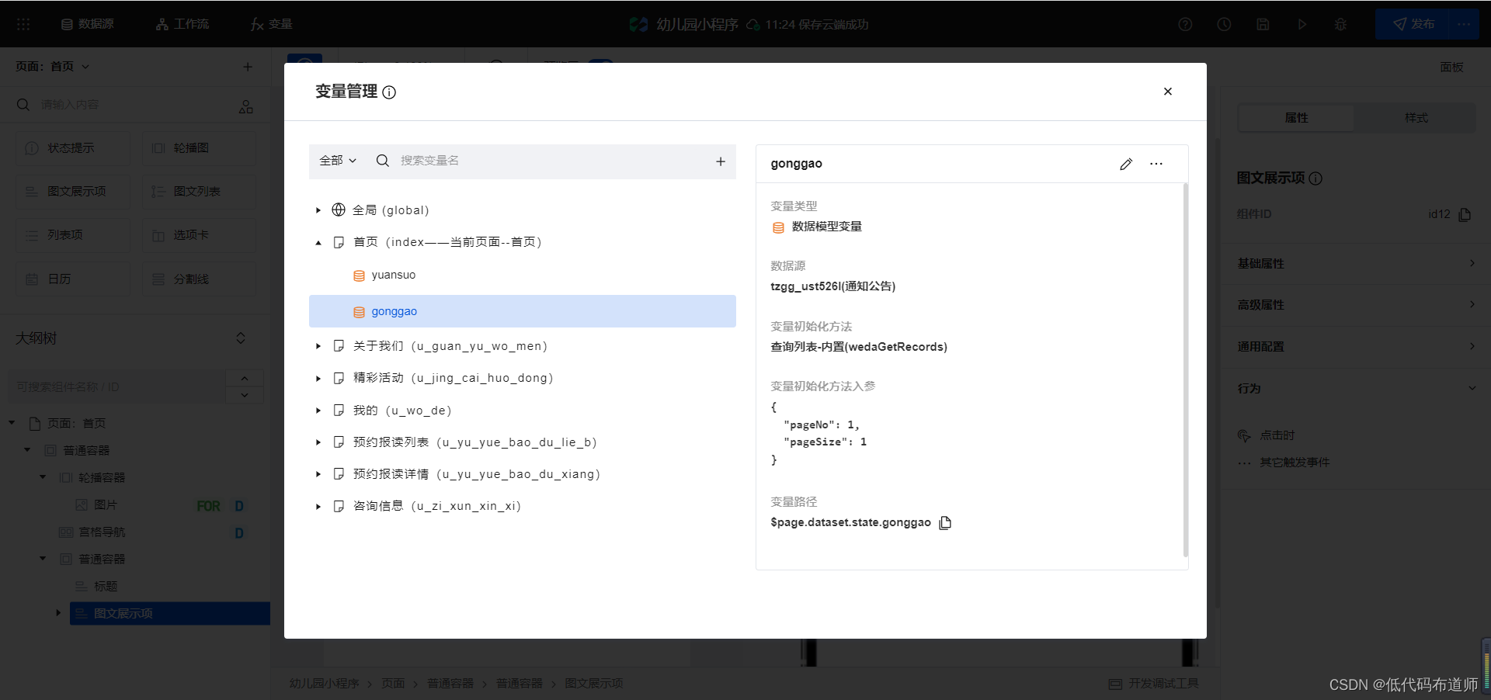The image size is (1491, 700).
Task: Open the 数据源 top menu
Action: [x=88, y=24]
